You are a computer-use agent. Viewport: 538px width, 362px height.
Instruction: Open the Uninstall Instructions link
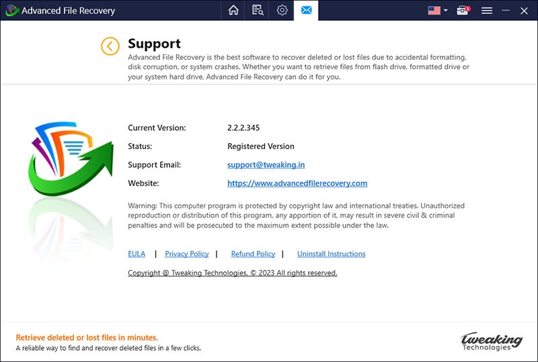331,254
